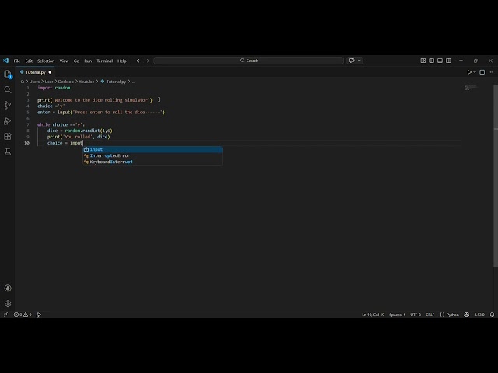
Task: Open the notifications bell
Action: coord(492,315)
